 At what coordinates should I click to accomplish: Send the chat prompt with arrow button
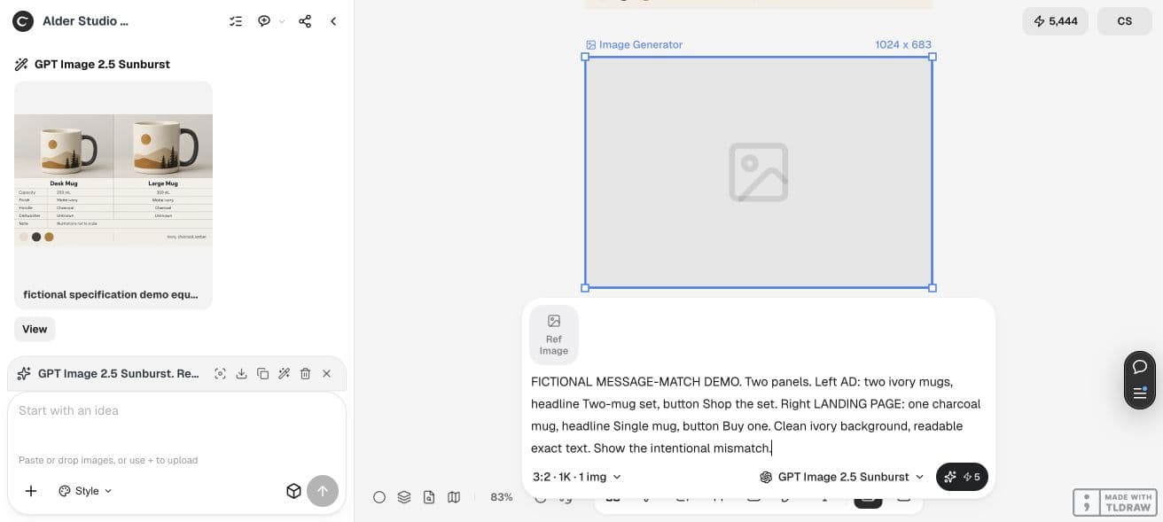(x=323, y=491)
